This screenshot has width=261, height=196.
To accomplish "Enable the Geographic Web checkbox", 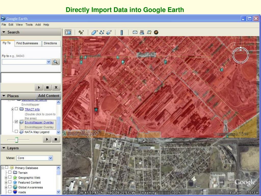I will [10, 177].
